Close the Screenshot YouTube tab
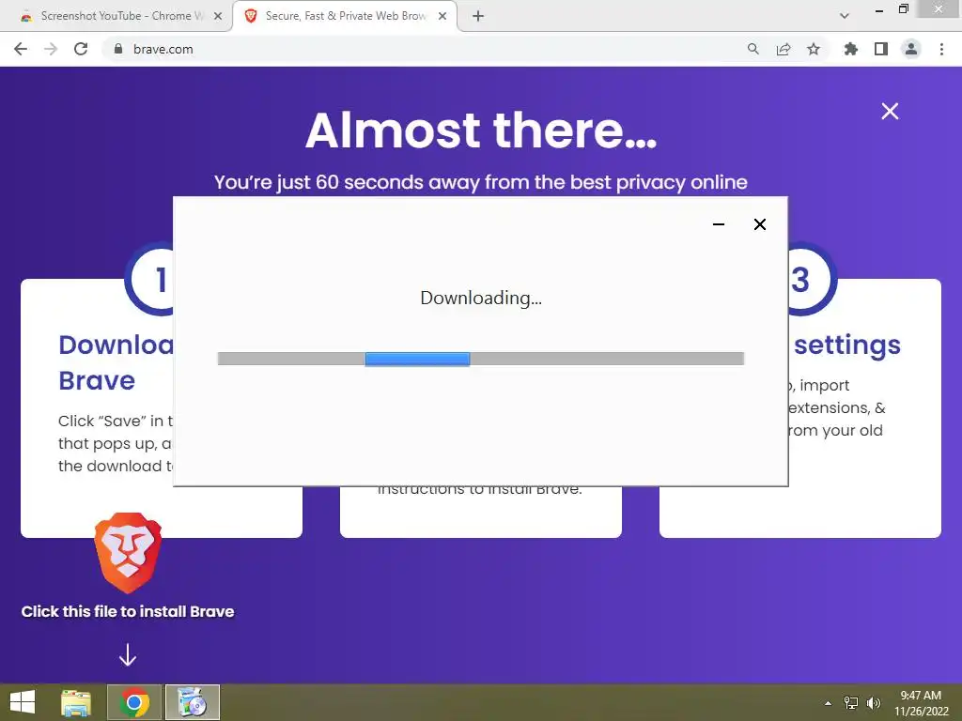Viewport: 962px width, 721px height. pyautogui.click(x=218, y=16)
